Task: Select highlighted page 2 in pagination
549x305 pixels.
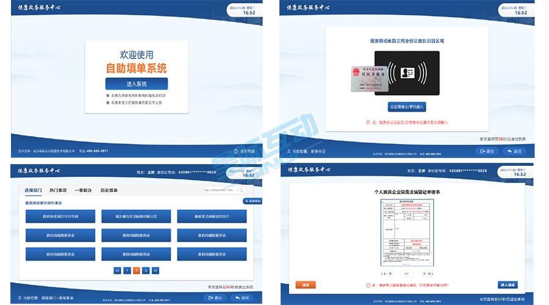Action: (137, 270)
